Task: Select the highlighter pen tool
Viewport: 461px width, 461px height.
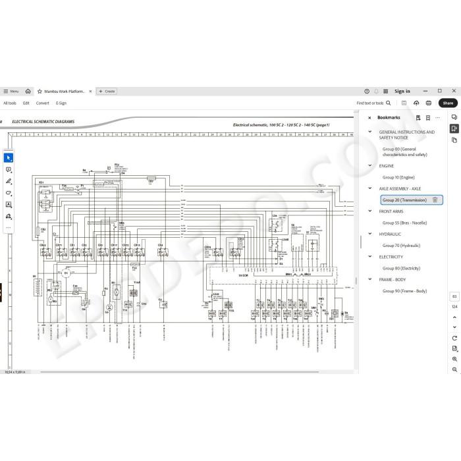Action: pyautogui.click(x=8, y=181)
